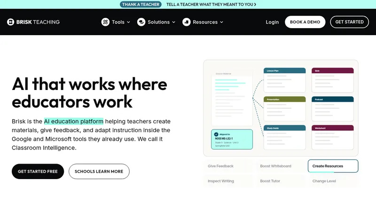Expand the Resources dropdown chevron

click(x=222, y=22)
